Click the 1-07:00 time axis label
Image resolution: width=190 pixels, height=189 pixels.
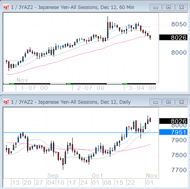pos(34,88)
